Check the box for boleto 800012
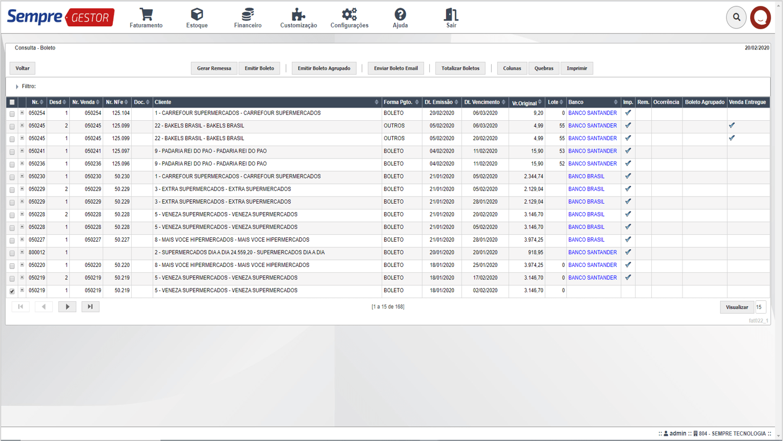 (x=12, y=253)
